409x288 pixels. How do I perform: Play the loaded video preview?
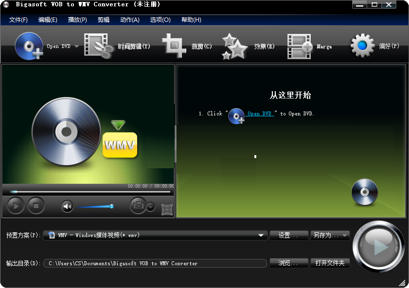click(x=15, y=206)
